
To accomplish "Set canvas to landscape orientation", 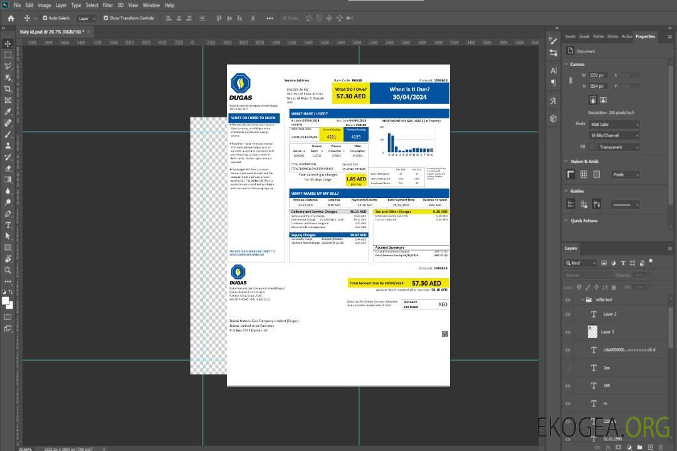I will [603, 100].
